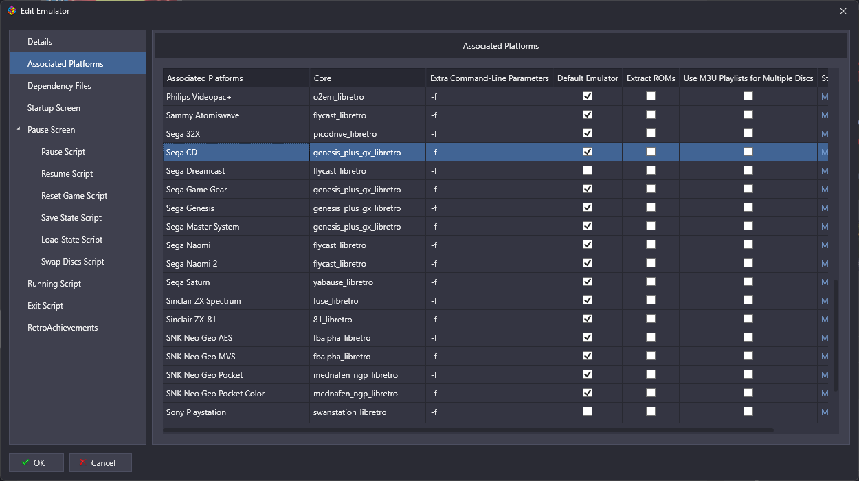Screen dimensions: 859x481
Task: Select the Sega Naomi 2 platform cell
Action: (x=236, y=263)
